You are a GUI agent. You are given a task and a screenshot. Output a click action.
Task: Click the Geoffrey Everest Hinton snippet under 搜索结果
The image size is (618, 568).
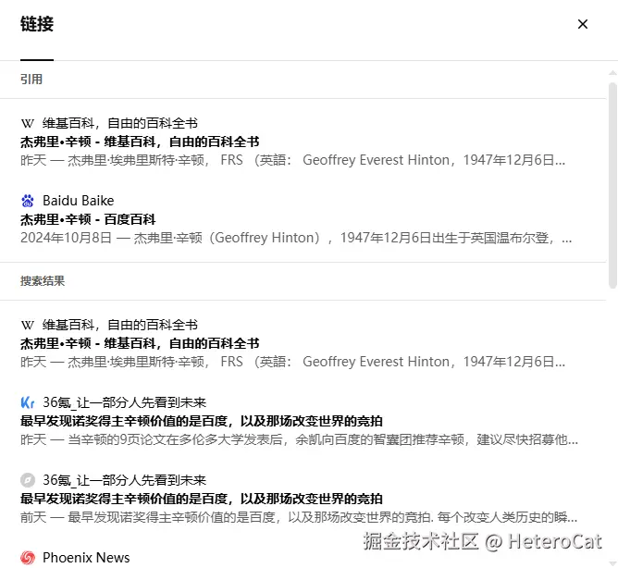coord(293,362)
